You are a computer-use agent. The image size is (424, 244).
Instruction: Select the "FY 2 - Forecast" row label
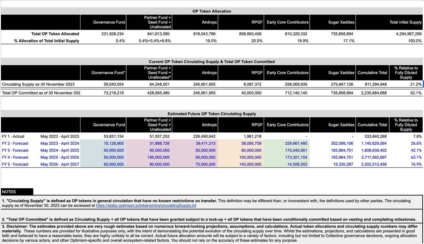(x=15, y=143)
